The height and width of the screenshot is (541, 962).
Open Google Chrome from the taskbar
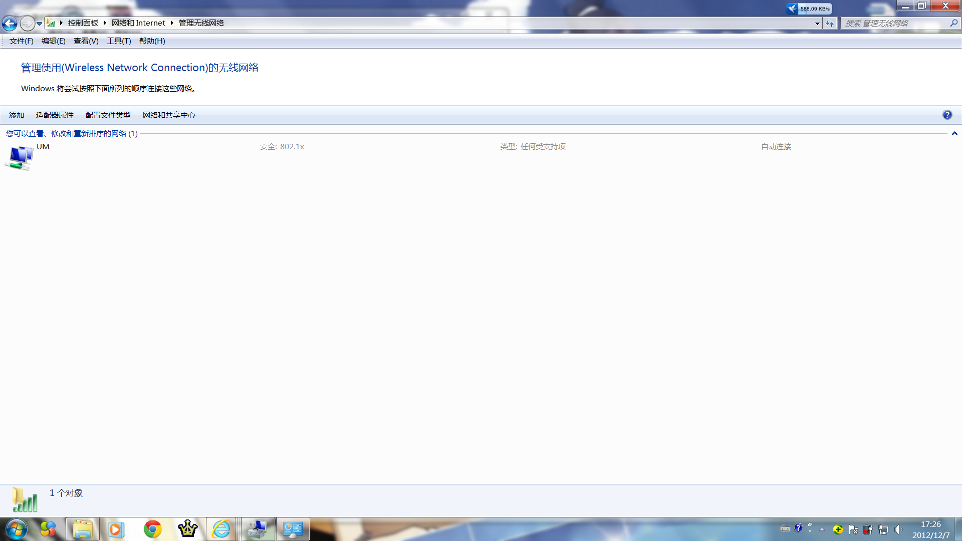[x=152, y=529]
